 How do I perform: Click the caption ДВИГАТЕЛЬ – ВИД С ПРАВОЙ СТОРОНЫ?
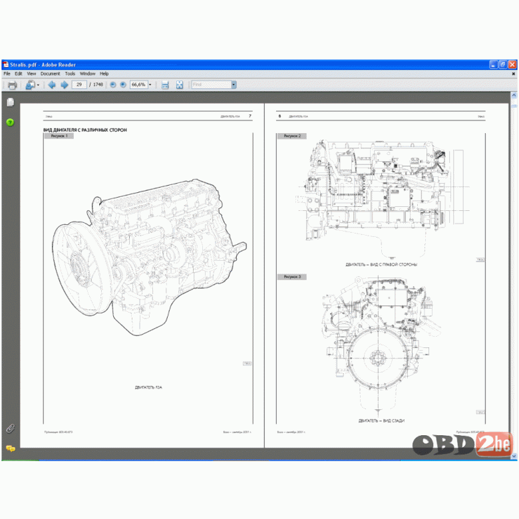381,264
